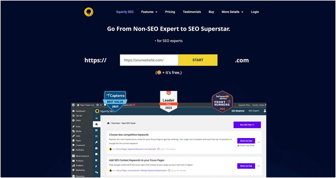This screenshot has width=336, height=178.
Task: Click the breadcrumb home icon before Overview
Action: 108,123
